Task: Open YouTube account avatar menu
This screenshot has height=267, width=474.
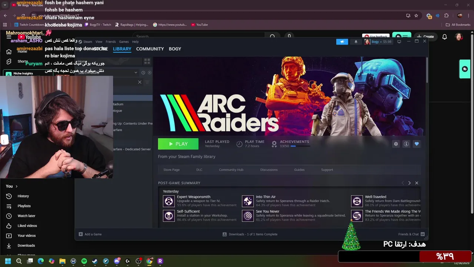Action: [459, 37]
